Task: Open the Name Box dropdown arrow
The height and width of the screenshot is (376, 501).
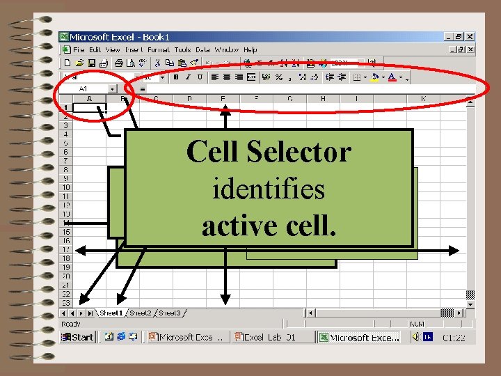Action: (113, 89)
